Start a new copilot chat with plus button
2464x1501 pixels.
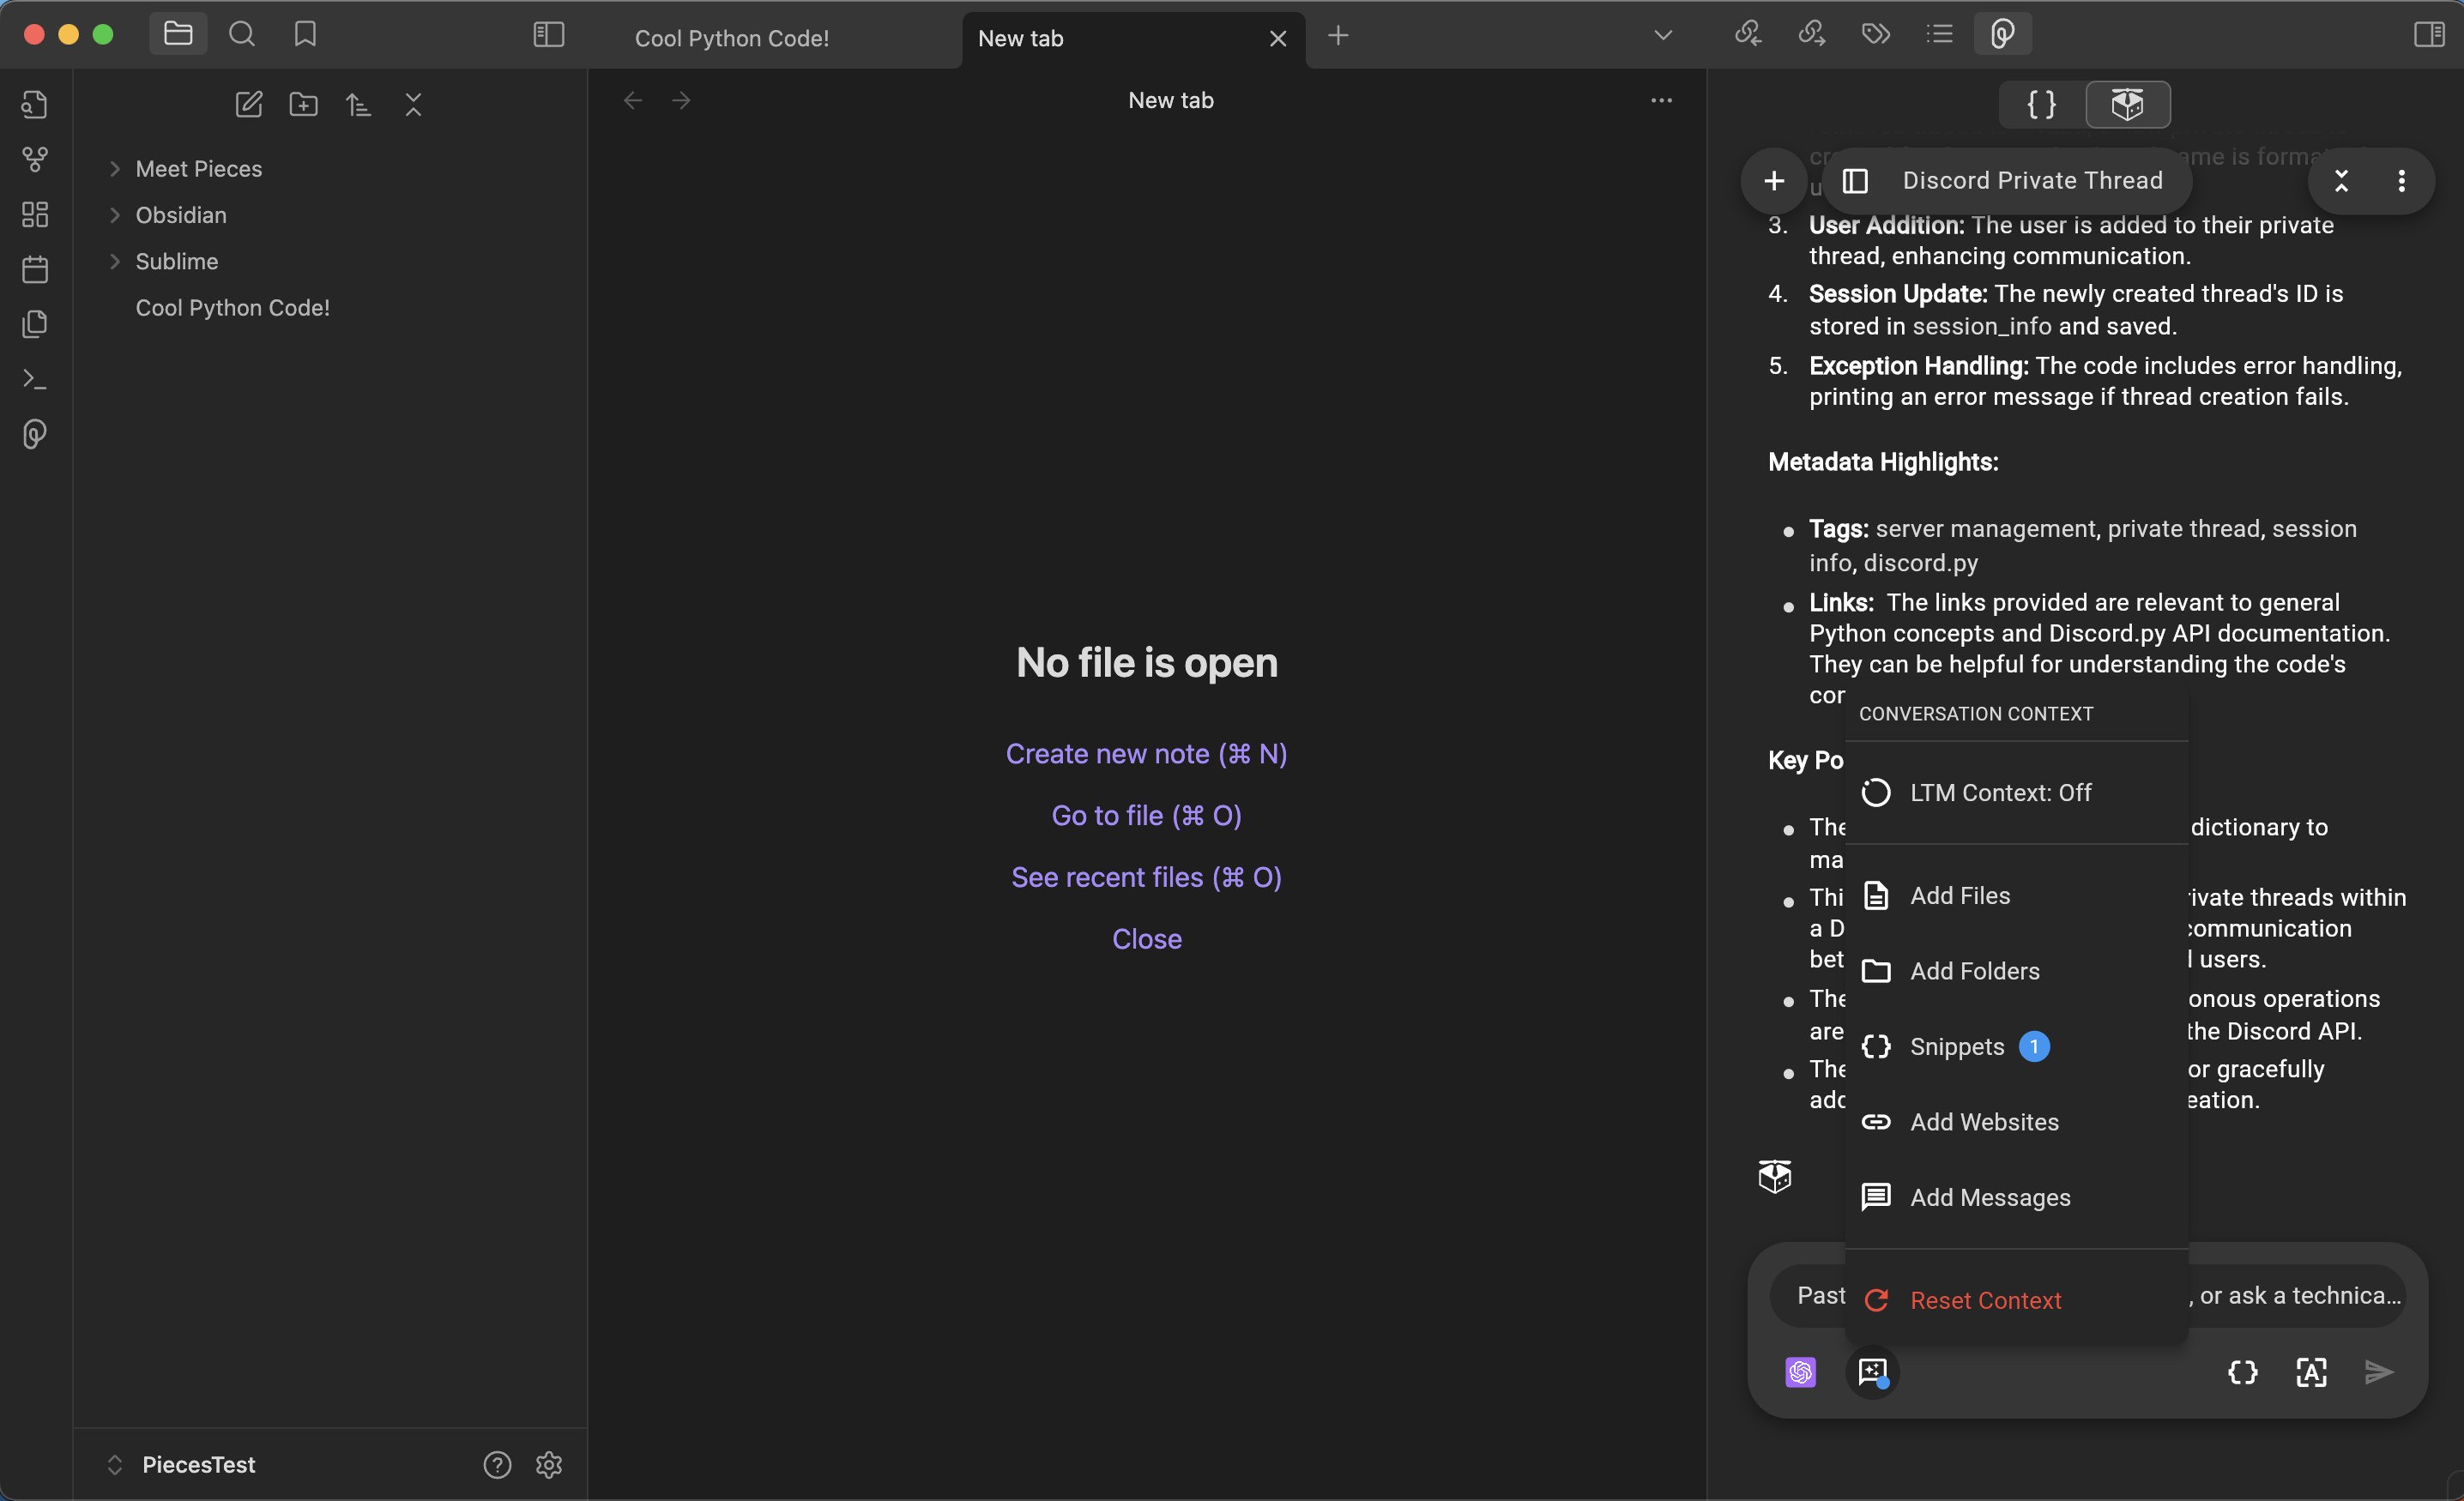[1774, 180]
